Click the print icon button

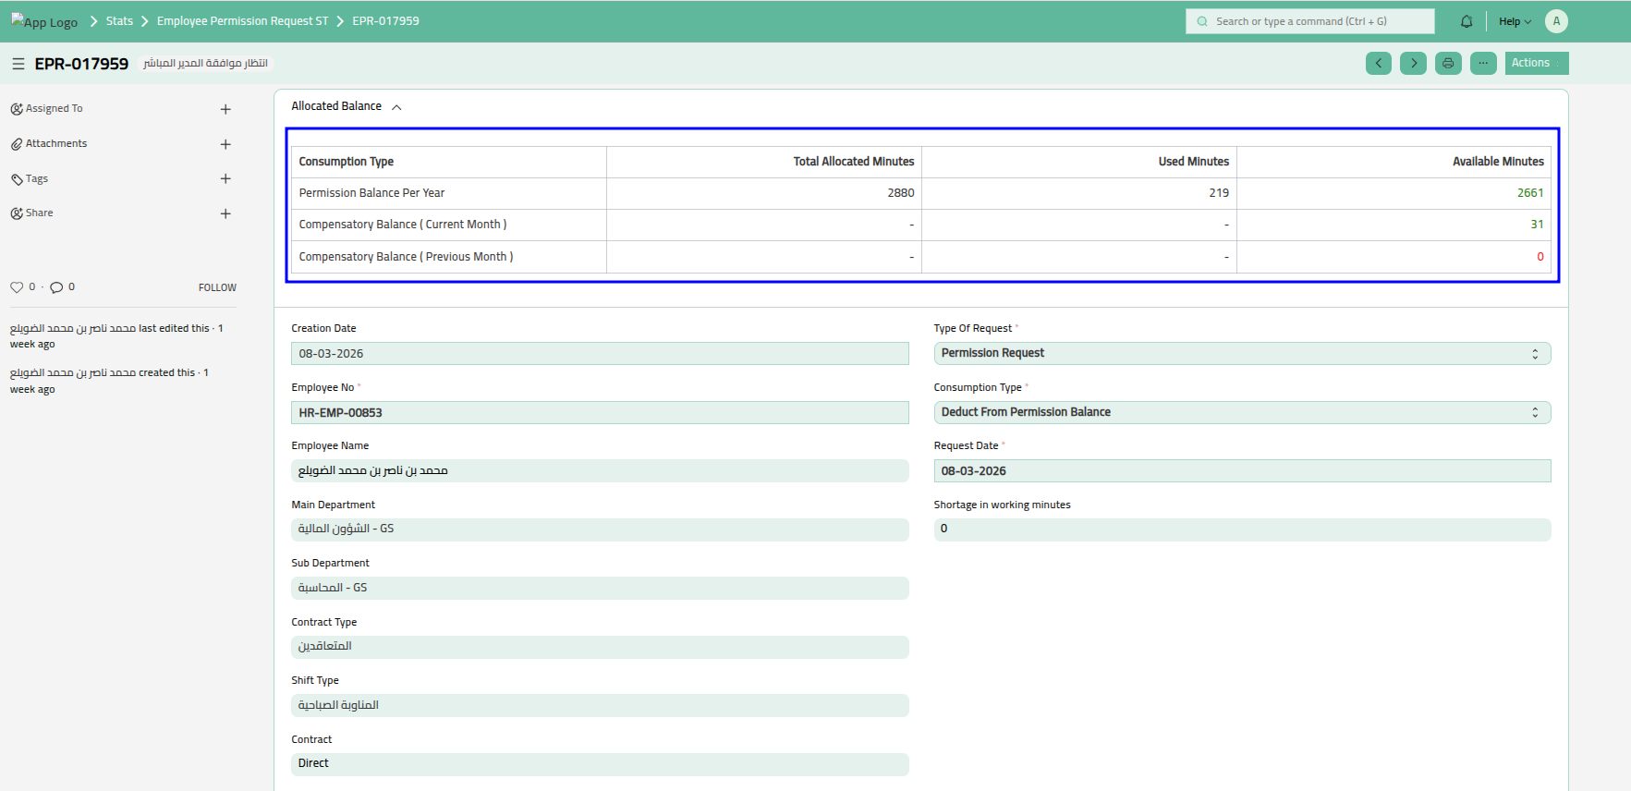1448,63
